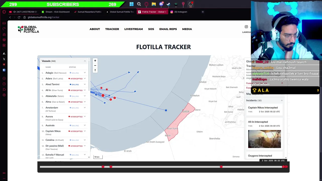Open the LIVESTREAM menu item
The height and width of the screenshot is (181, 322).
(x=134, y=29)
